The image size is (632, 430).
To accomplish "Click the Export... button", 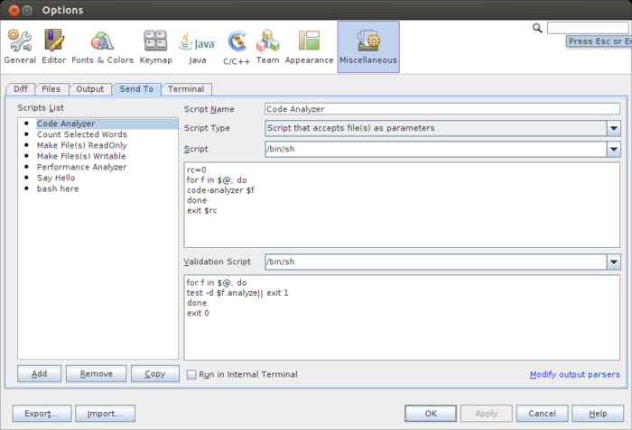I will [42, 414].
